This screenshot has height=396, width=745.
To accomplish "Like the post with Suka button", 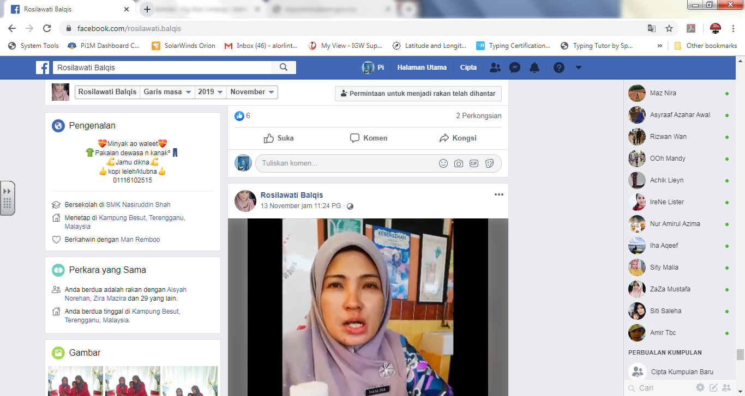I will pyautogui.click(x=279, y=138).
